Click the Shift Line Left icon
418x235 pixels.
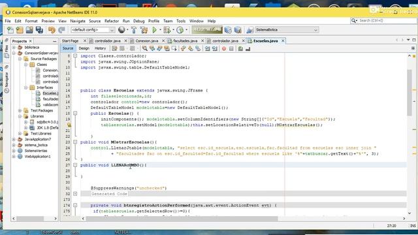208,48
